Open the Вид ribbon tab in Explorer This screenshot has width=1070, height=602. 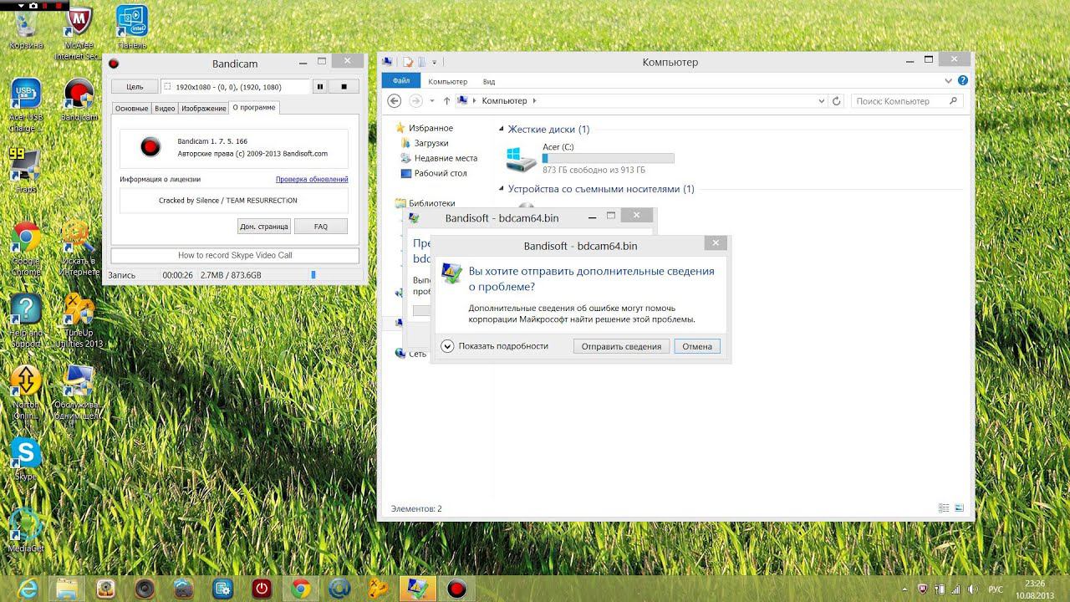(489, 81)
